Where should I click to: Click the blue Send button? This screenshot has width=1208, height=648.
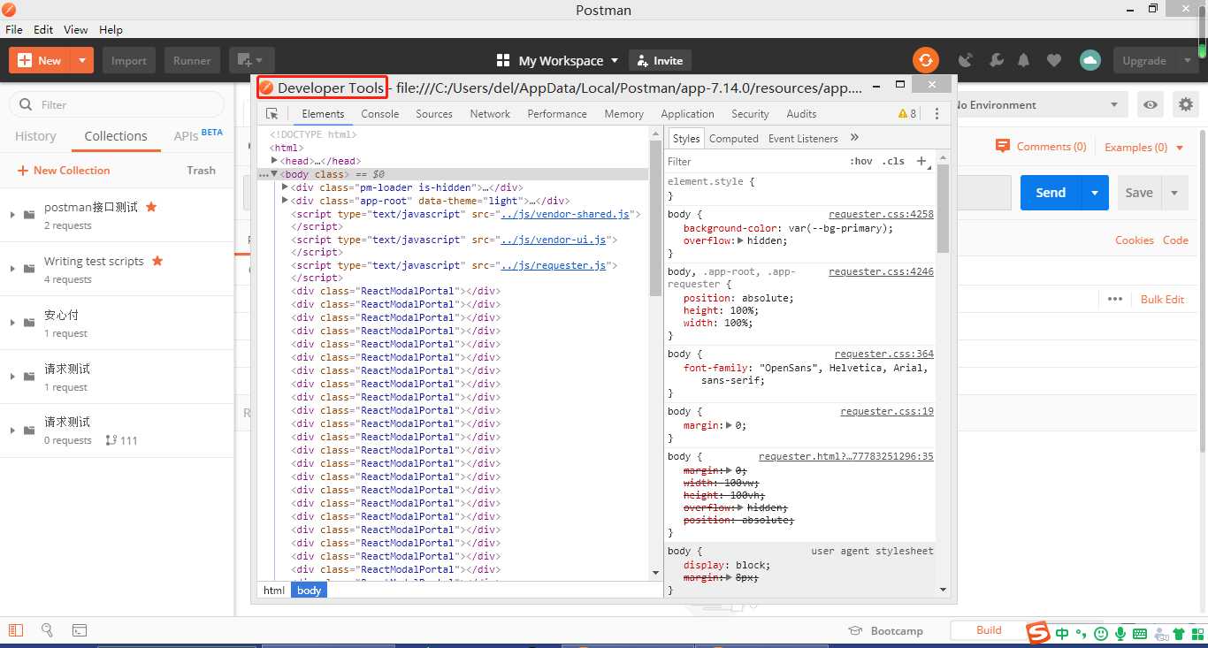[x=1051, y=193]
